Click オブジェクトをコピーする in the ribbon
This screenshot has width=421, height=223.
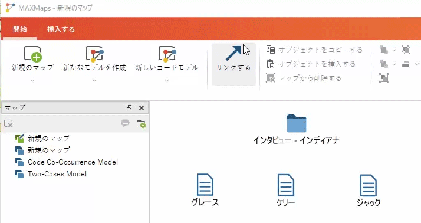tap(314, 50)
